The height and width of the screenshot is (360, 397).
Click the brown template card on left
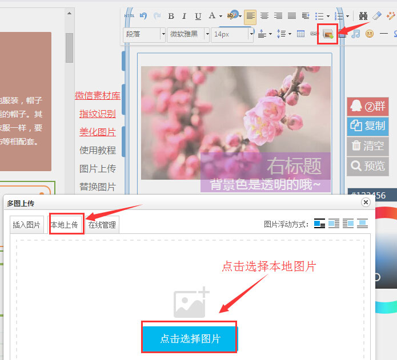(25, 101)
